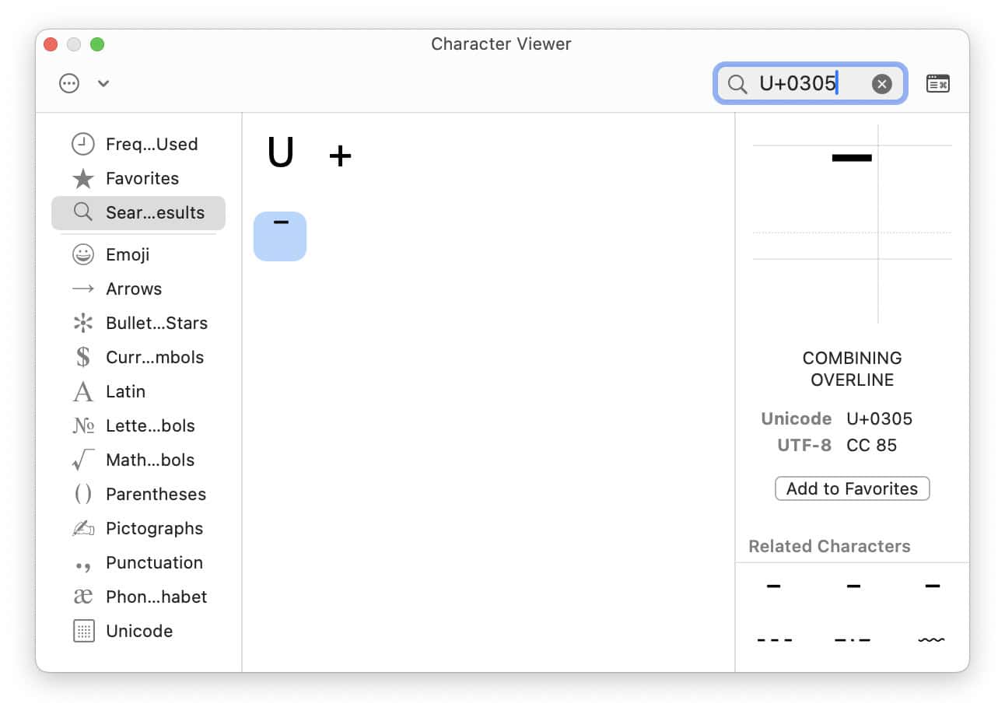Open the Emoji category in the sidebar
This screenshot has width=1005, height=714.
127,254
